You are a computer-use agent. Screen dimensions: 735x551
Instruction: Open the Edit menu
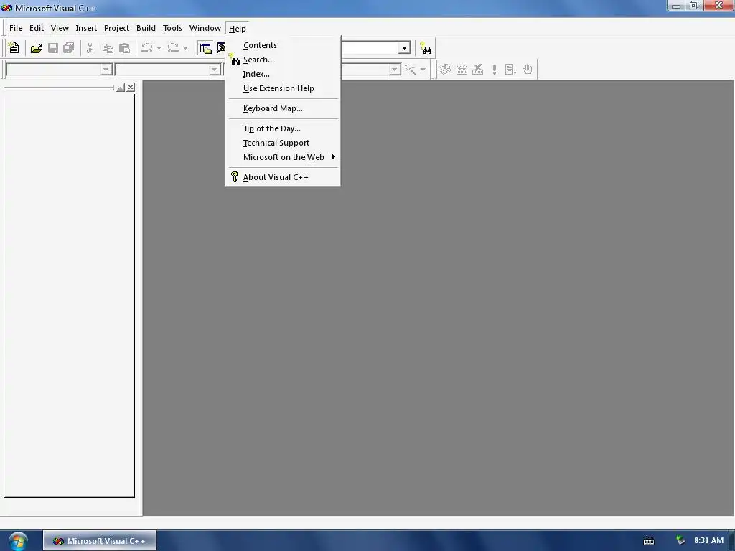click(36, 28)
